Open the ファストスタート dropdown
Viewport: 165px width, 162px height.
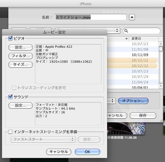(x=43, y=139)
